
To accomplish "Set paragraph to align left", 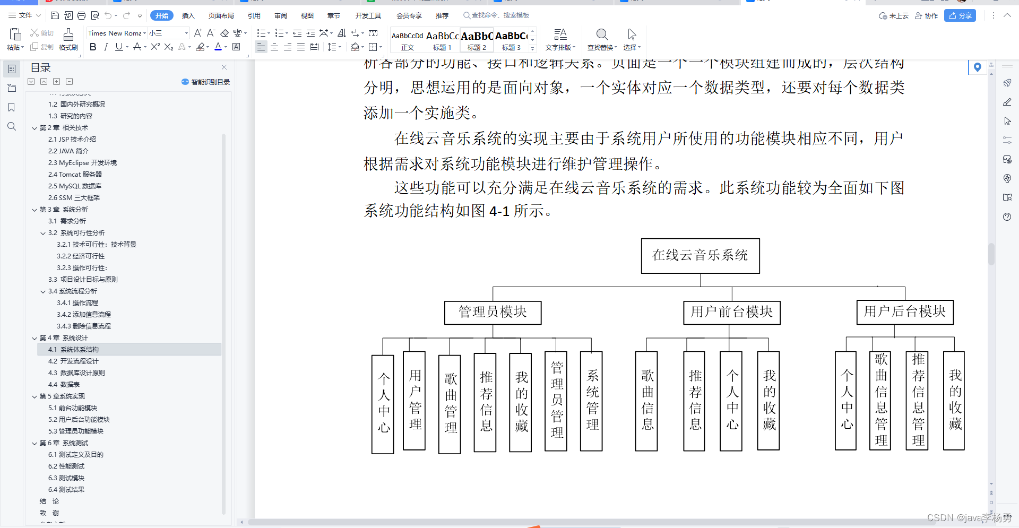I will (261, 47).
